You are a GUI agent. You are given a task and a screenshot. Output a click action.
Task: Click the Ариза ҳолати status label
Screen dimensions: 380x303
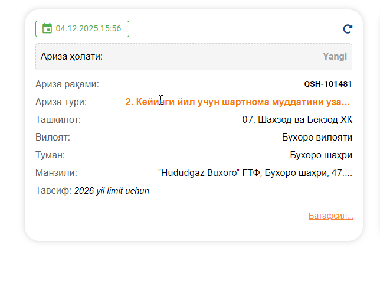[71, 57]
